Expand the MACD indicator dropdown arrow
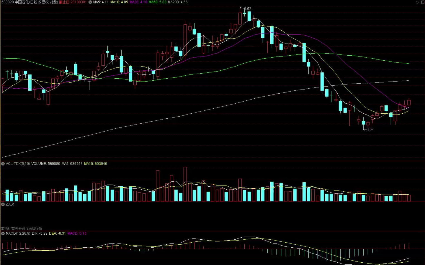This screenshot has width=425, height=265. point(3,233)
